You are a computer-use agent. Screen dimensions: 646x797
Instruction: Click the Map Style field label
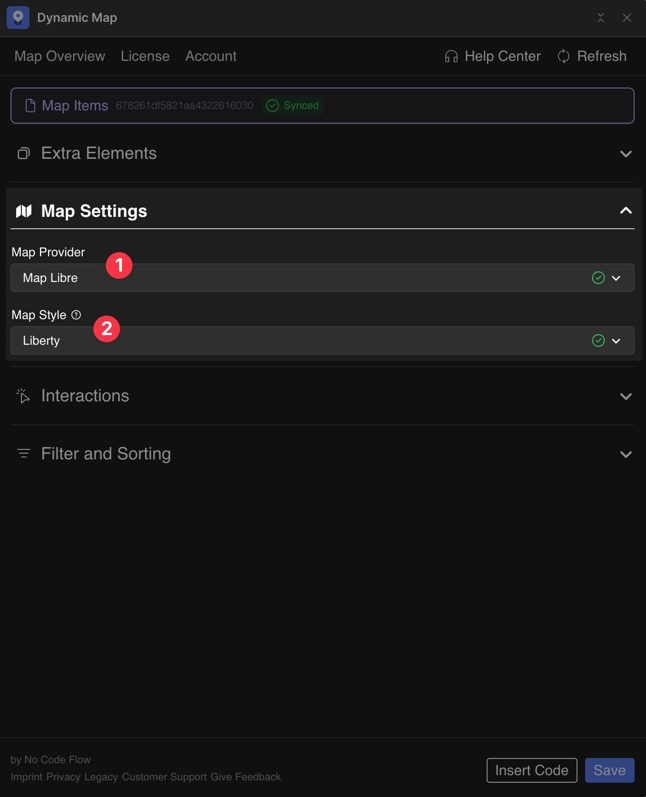pyautogui.click(x=39, y=315)
